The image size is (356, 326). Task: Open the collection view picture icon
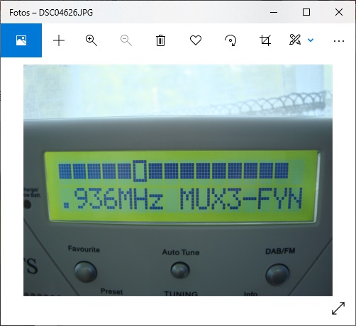coord(21,40)
